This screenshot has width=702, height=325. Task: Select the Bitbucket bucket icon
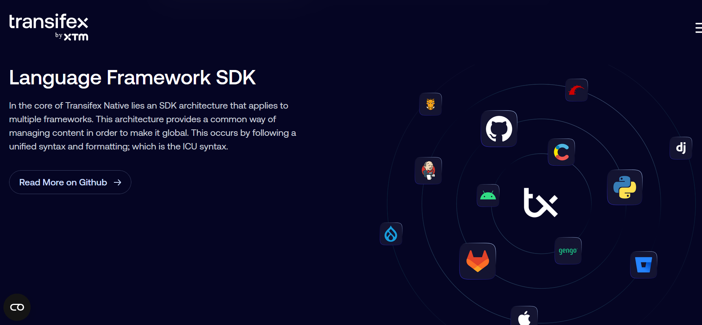point(644,265)
